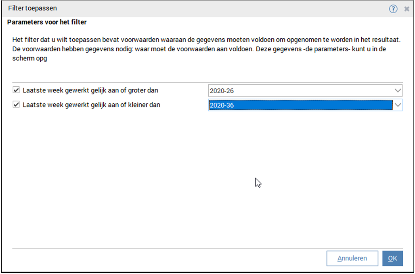415x274 pixels.
Task: Confirm the filter with OK
Action: (x=392, y=258)
